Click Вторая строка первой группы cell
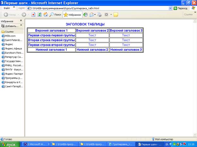Image resolution: width=197 pixels, height=147 pixels. [51, 40]
